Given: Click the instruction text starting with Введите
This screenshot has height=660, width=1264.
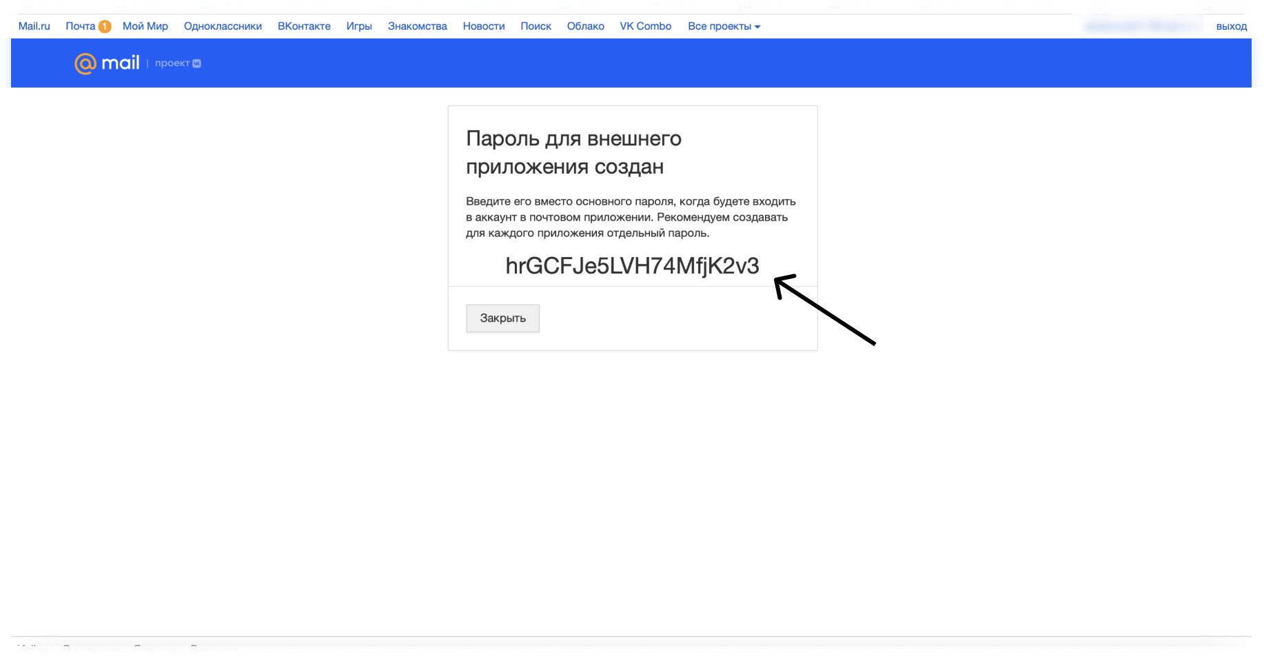Looking at the screenshot, I should click(x=631, y=217).
